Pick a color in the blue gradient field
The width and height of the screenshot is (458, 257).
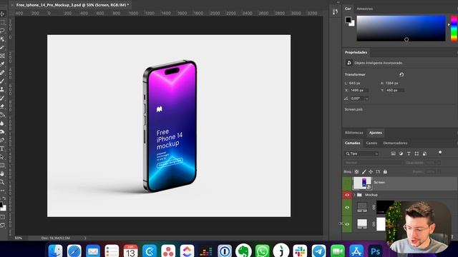point(401,29)
